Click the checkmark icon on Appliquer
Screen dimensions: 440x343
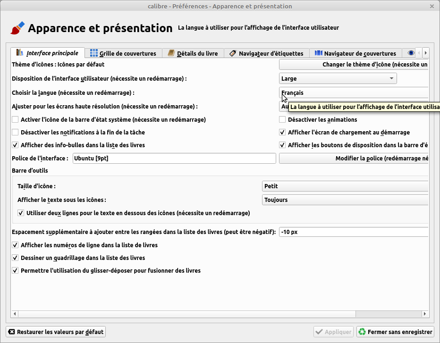319,332
